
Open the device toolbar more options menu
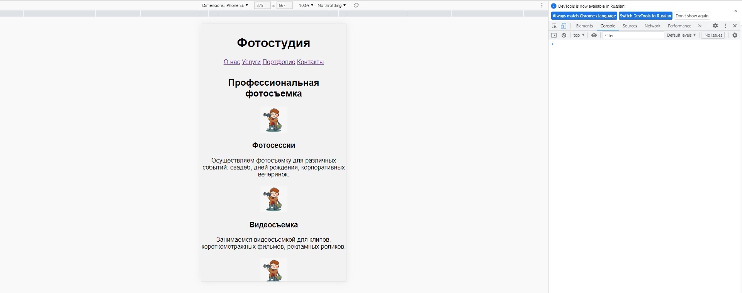click(542, 5)
